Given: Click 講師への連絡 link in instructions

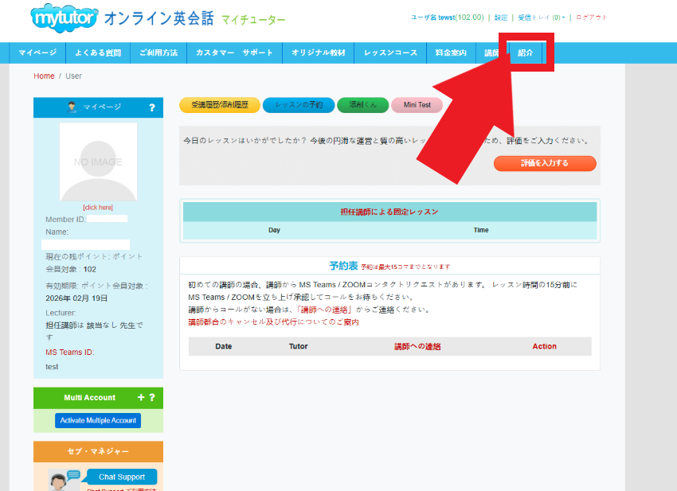Looking at the screenshot, I should (324, 310).
